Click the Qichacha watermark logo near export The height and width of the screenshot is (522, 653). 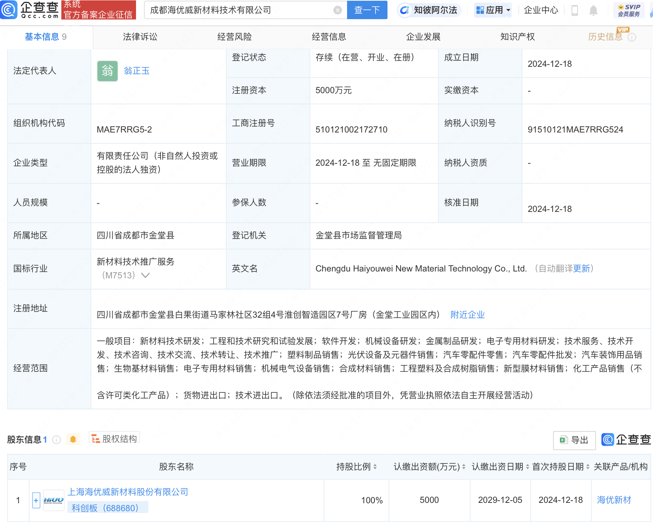626,439
